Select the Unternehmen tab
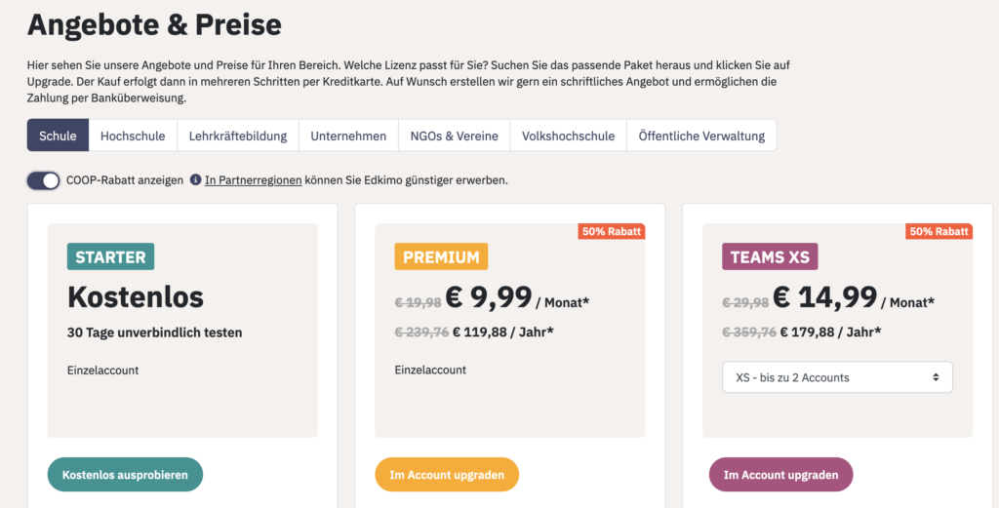The width and height of the screenshot is (999, 508). (348, 136)
